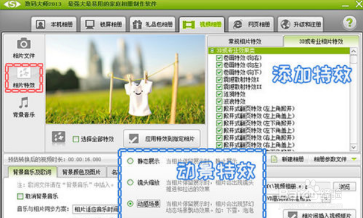Open the 相册参数文件 dropdown
This screenshot has height=218, width=363.
[x=334, y=159]
